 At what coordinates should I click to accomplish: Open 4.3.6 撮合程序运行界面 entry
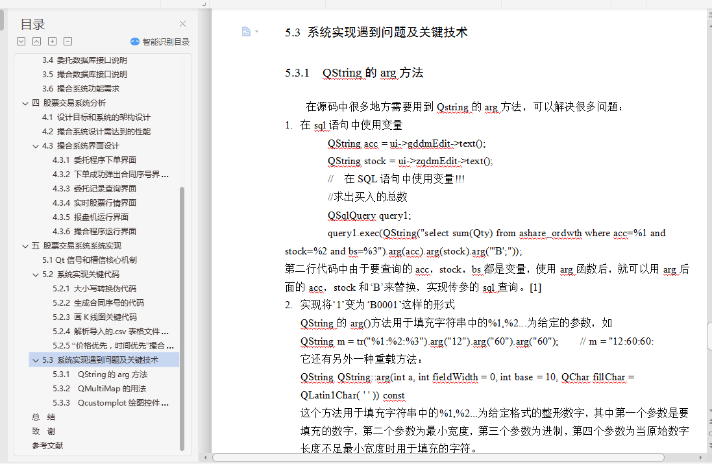click(95, 232)
